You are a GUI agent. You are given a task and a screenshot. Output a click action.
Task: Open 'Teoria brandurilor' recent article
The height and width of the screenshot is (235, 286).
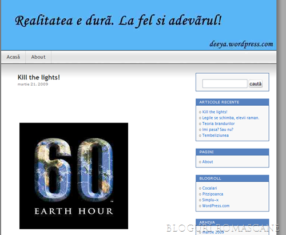(219, 124)
